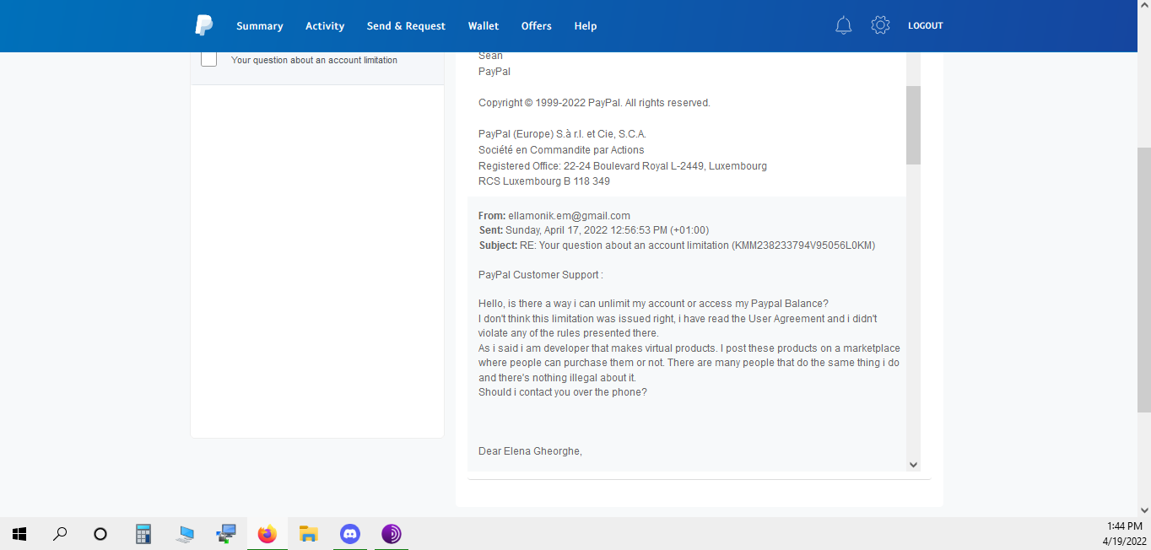Click the message pane scrollbar thumb
This screenshot has width=1151, height=550.
coord(913,125)
